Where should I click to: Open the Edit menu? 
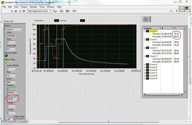coord(10,7)
